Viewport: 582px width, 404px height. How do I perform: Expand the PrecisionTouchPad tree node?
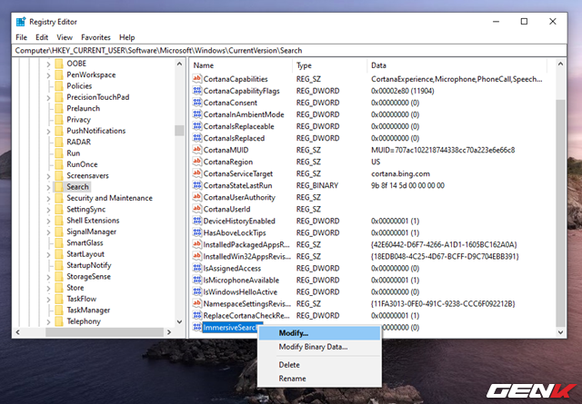pyautogui.click(x=48, y=98)
